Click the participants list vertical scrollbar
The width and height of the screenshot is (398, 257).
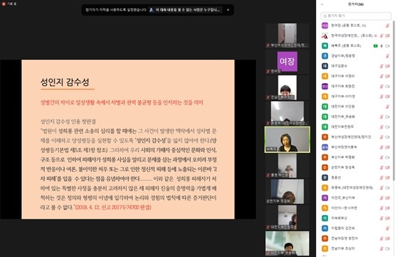pos(394,101)
